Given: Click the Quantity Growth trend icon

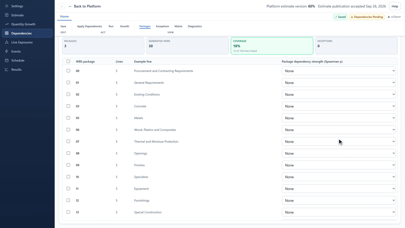Looking at the screenshot, I should point(7,24).
